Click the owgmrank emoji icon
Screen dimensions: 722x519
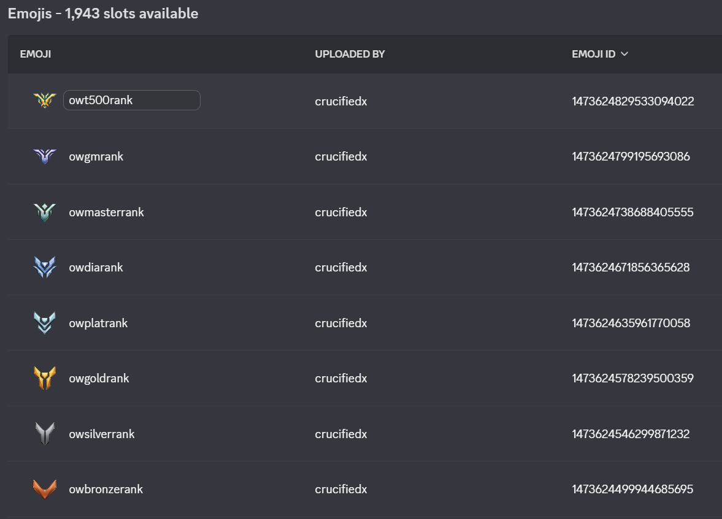(x=45, y=156)
